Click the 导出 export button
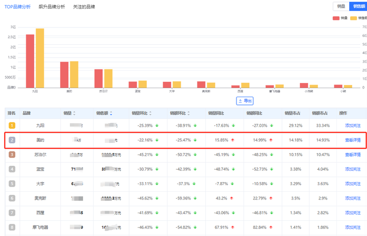Screen dimensions: 367x236 [x=245, y=101]
